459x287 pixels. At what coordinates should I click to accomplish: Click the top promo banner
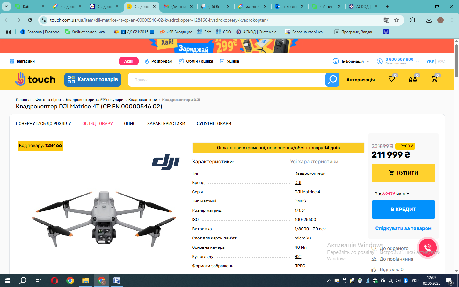click(x=227, y=46)
